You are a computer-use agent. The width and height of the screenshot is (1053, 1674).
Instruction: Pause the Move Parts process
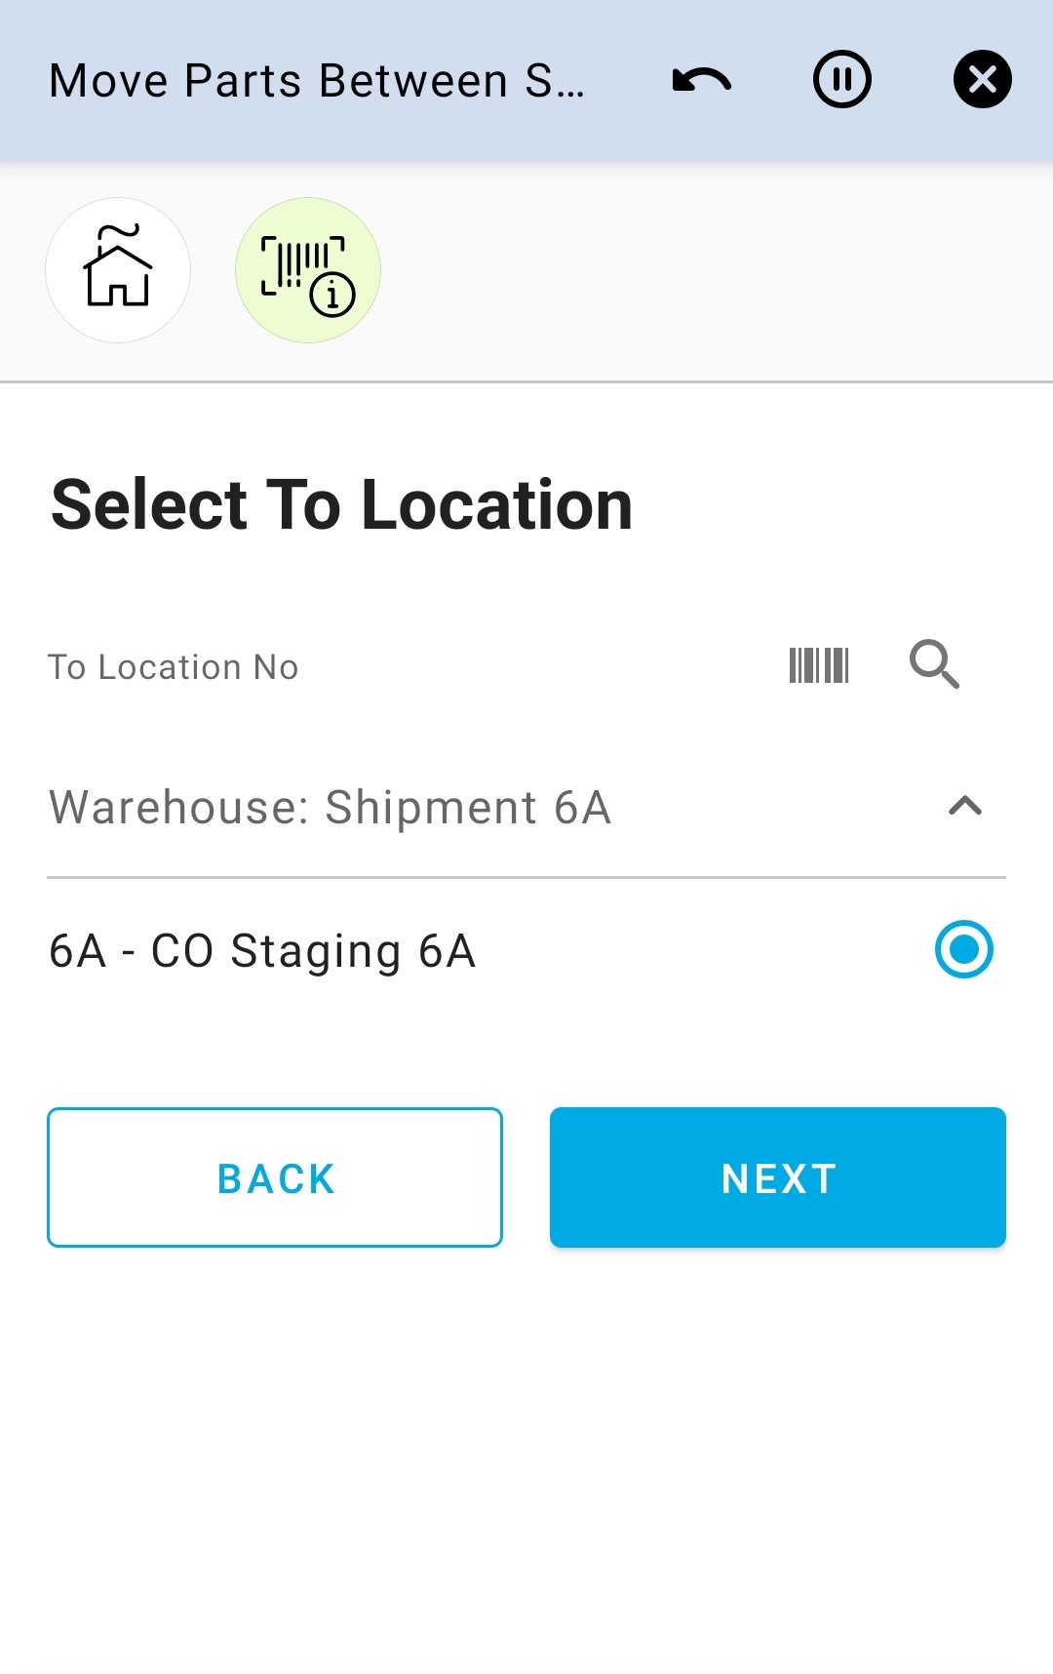(842, 80)
